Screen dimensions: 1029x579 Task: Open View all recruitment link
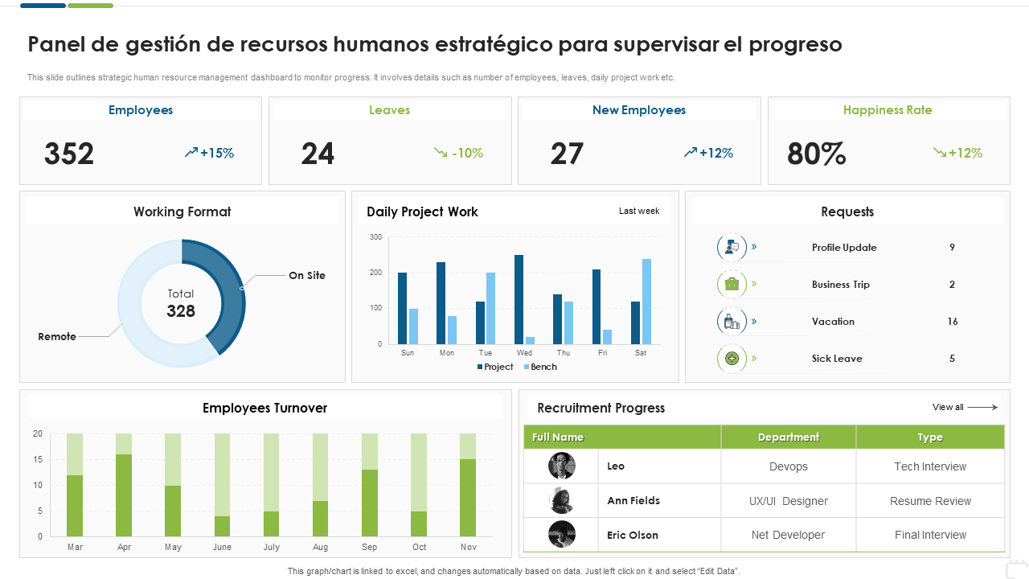coord(965,407)
